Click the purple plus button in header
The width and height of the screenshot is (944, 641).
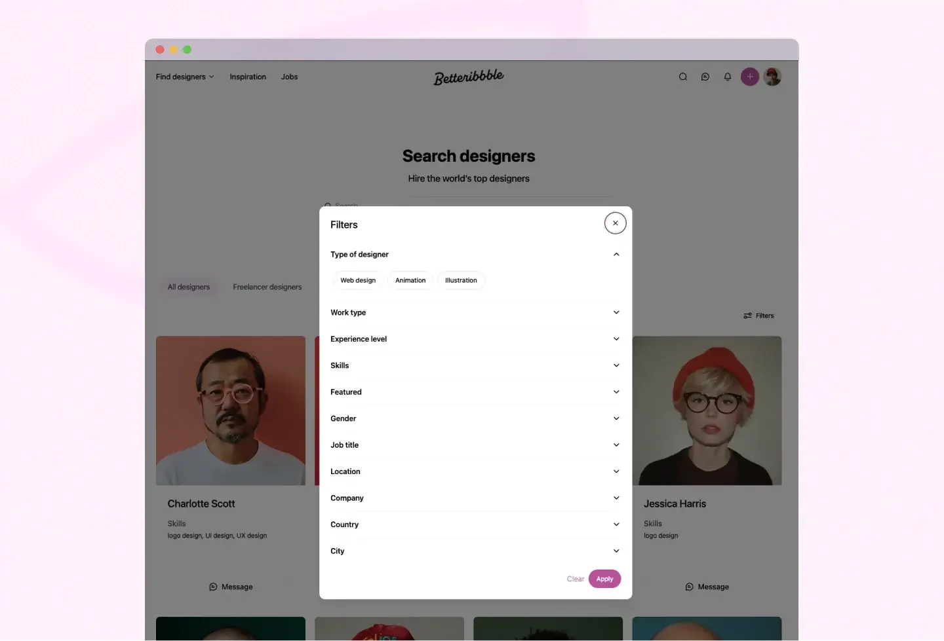[750, 77]
